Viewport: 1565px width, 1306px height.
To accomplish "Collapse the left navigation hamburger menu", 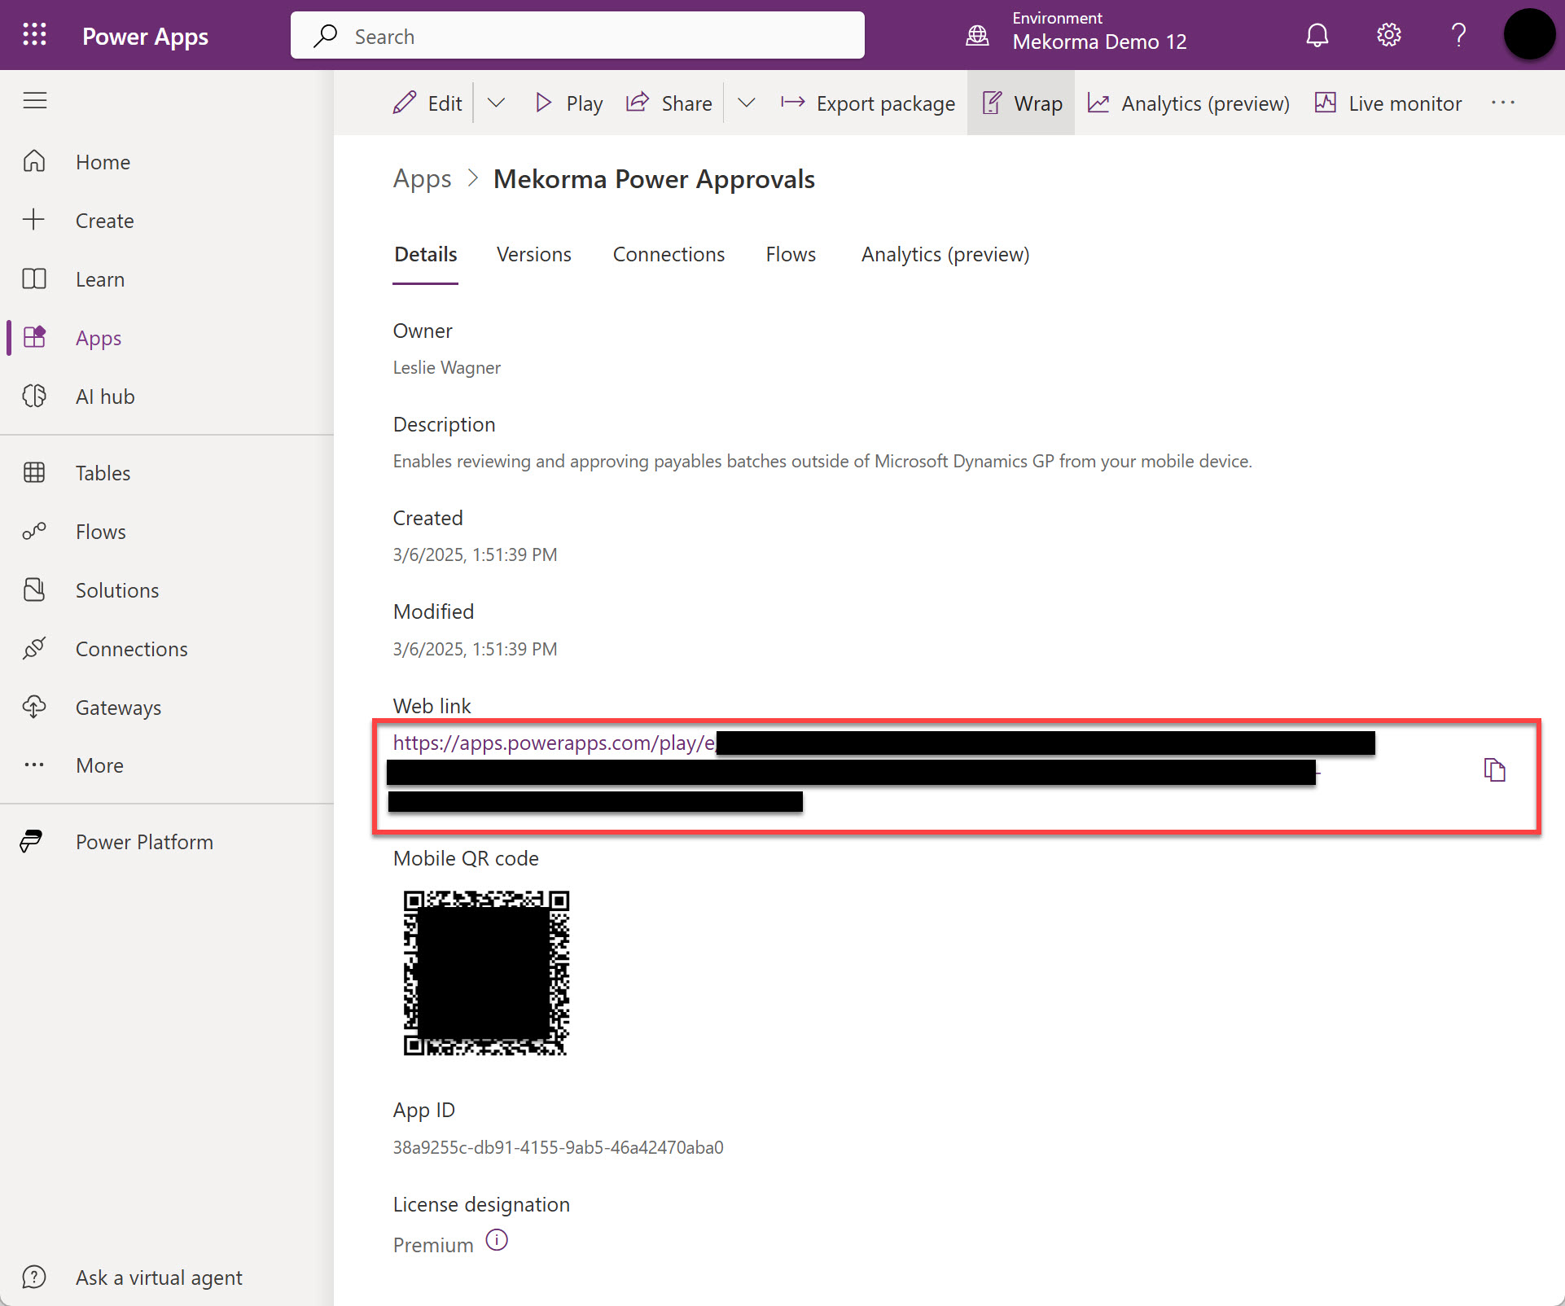I will click(34, 101).
